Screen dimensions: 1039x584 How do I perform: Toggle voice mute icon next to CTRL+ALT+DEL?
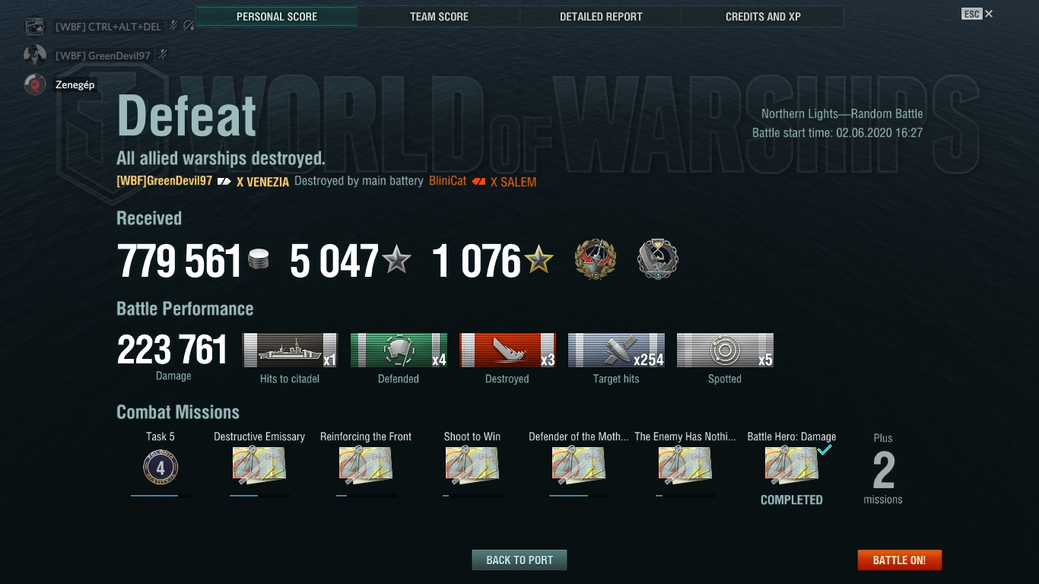(x=173, y=26)
